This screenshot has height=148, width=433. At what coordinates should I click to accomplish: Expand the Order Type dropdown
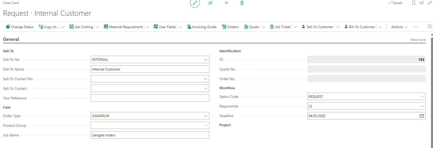[x=206, y=116]
